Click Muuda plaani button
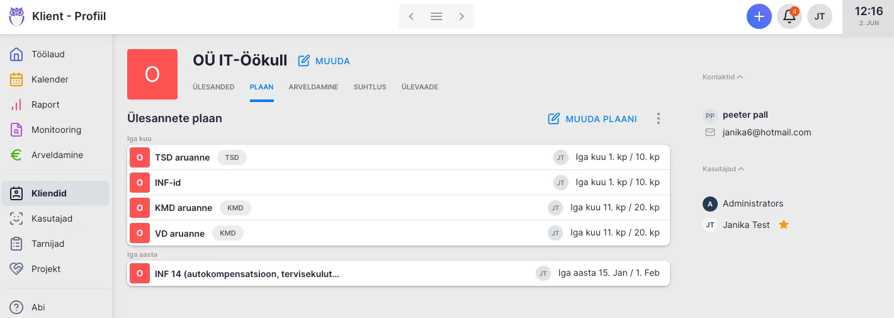The image size is (894, 318). tap(592, 118)
